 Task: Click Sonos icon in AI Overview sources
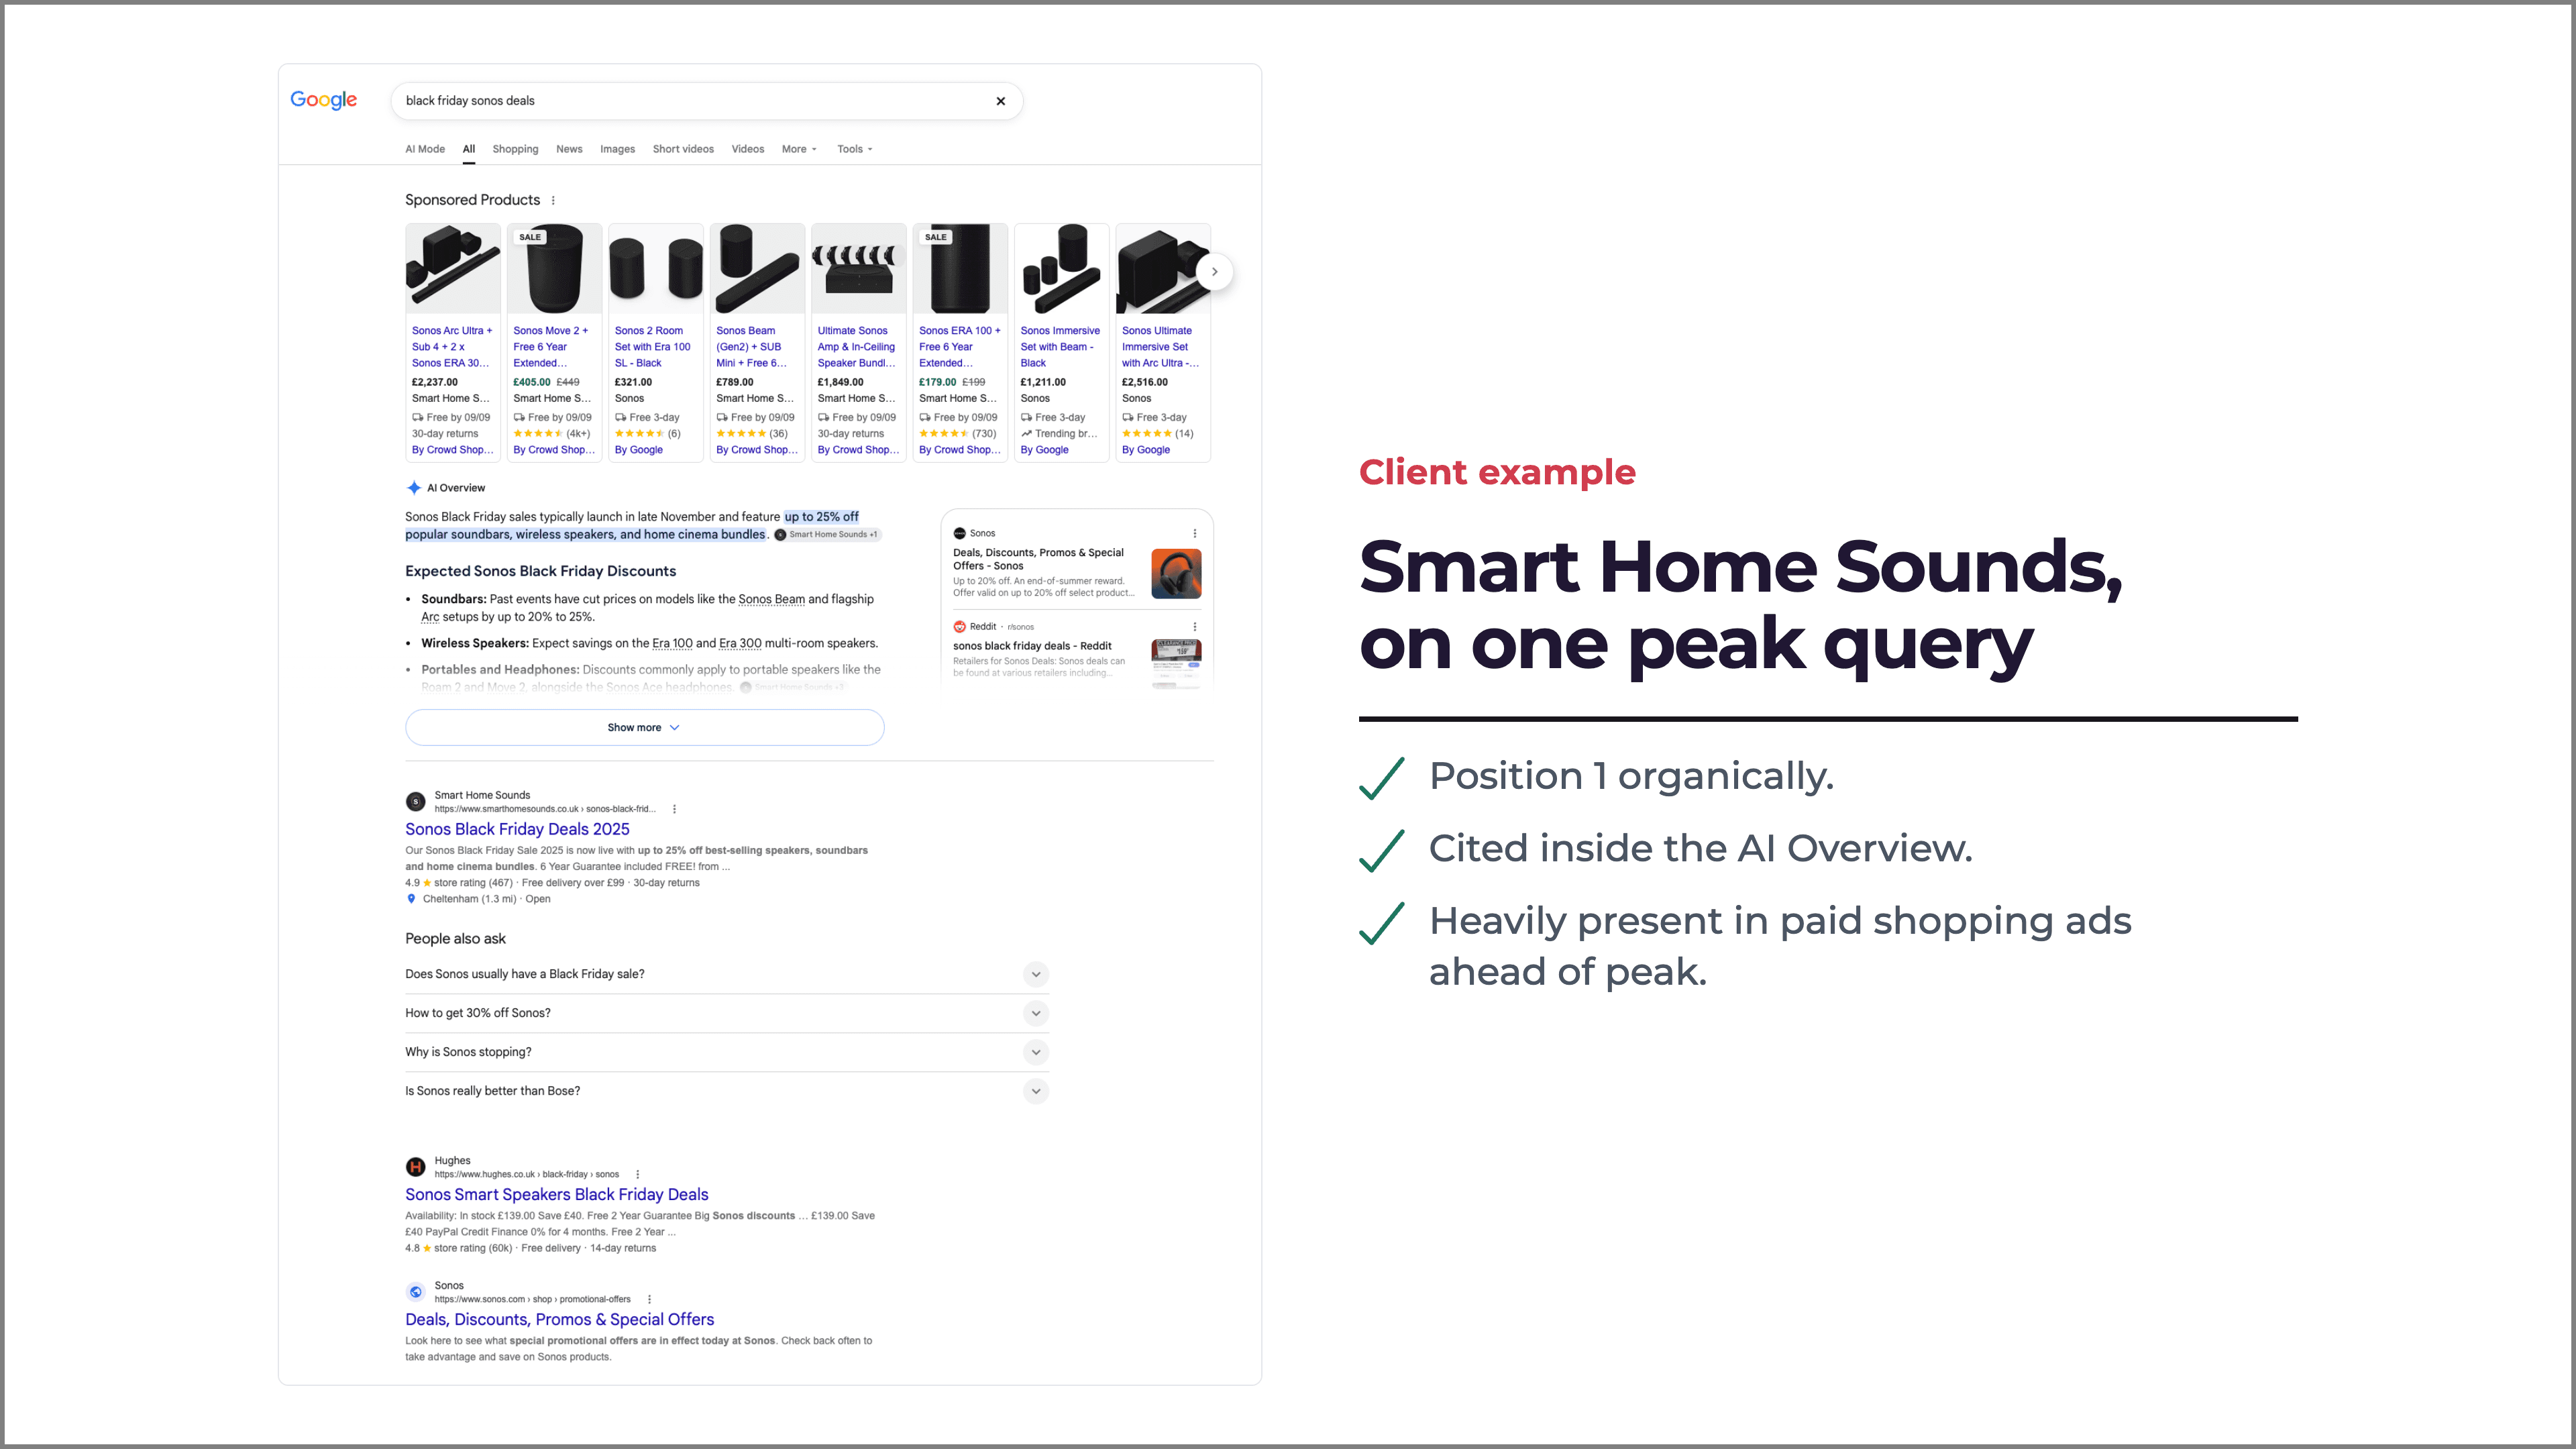(959, 533)
